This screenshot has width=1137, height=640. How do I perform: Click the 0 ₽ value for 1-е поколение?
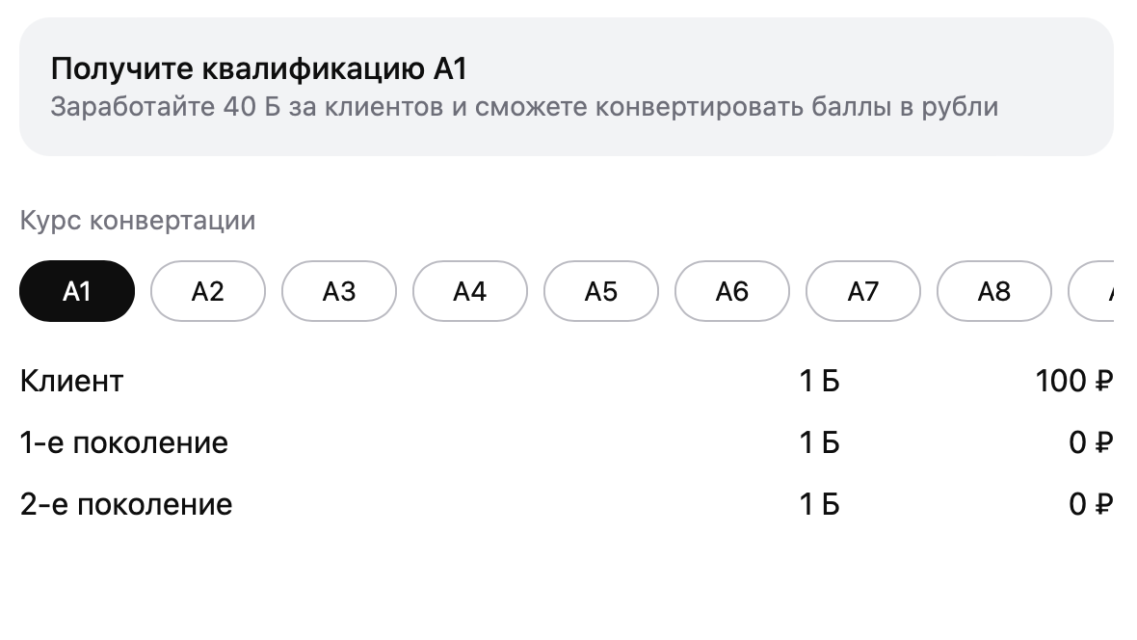pos(1091,442)
